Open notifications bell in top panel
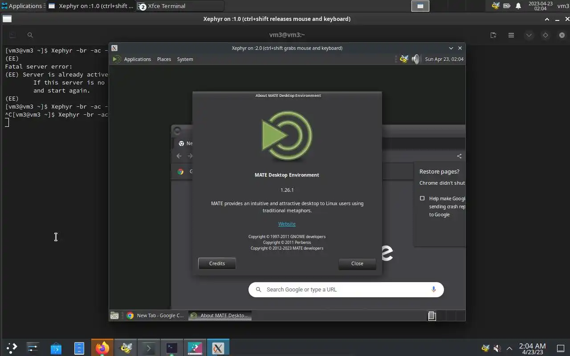This screenshot has width=570, height=356. (518, 6)
